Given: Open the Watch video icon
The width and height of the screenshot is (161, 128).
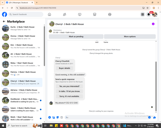Looking at the screenshot, I should [x=80, y=14].
